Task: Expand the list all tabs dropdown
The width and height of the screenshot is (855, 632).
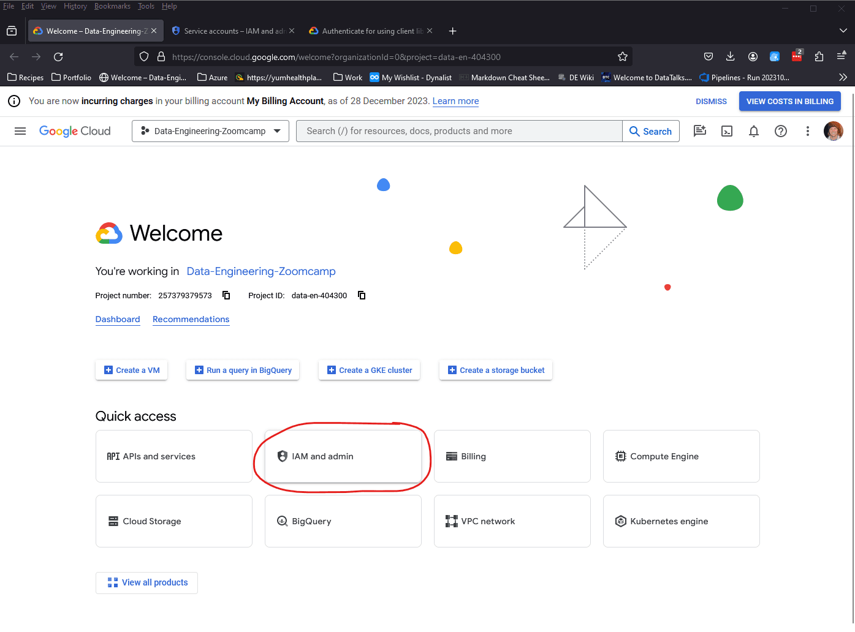Action: (x=843, y=31)
